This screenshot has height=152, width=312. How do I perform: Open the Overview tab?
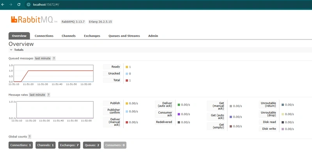[19, 36]
